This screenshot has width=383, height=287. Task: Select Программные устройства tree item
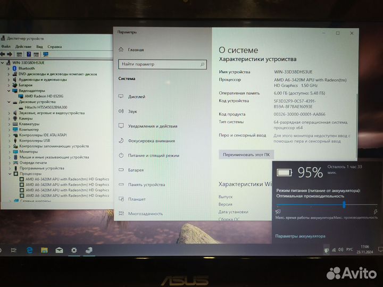click(42, 168)
